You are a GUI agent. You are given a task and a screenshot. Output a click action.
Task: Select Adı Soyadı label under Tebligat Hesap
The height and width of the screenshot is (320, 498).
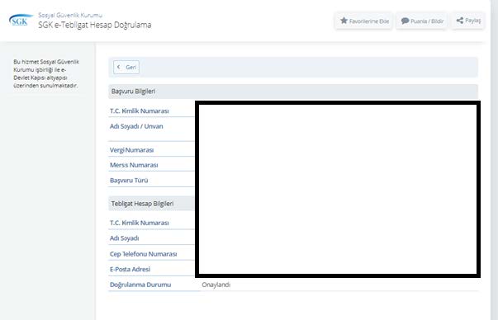(x=124, y=238)
